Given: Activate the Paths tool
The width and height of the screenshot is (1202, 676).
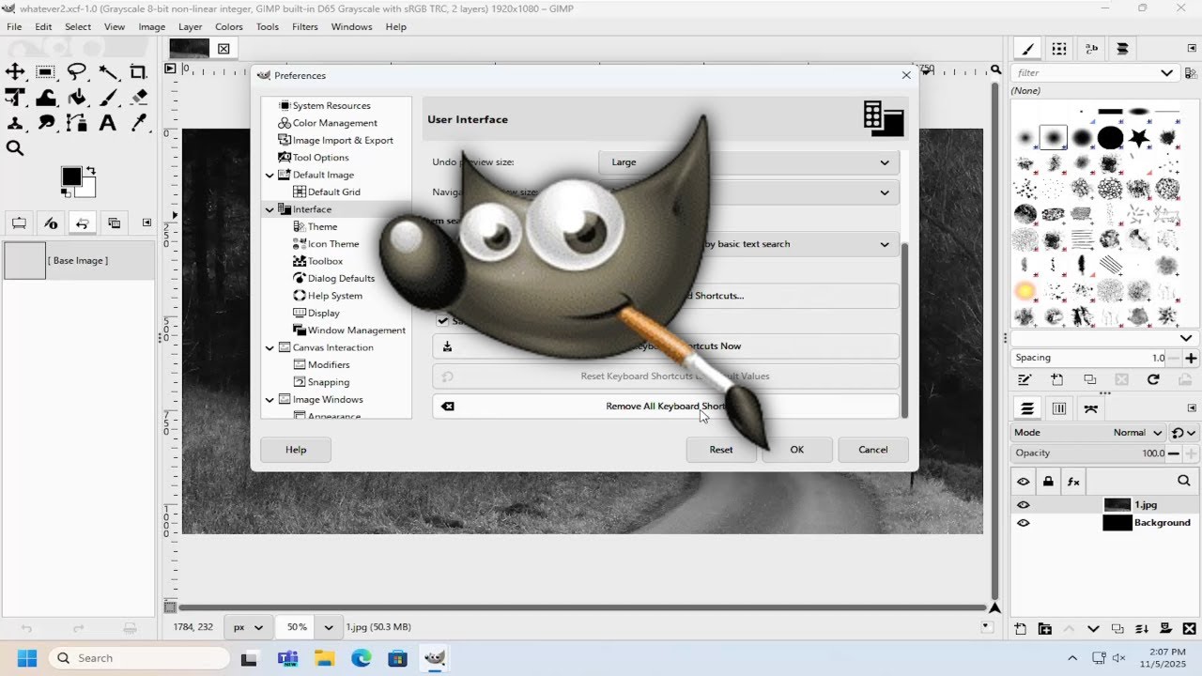Looking at the screenshot, I should (77, 122).
